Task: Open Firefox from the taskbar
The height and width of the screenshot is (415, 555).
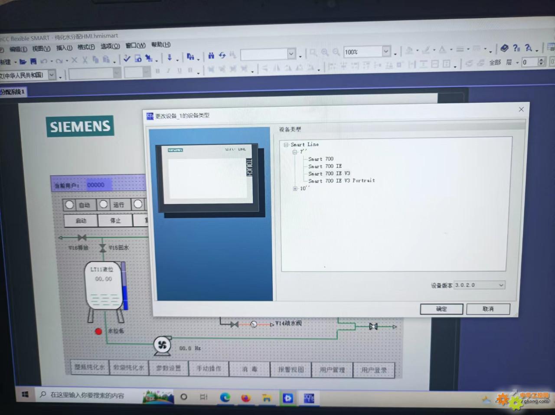Action: [x=246, y=398]
